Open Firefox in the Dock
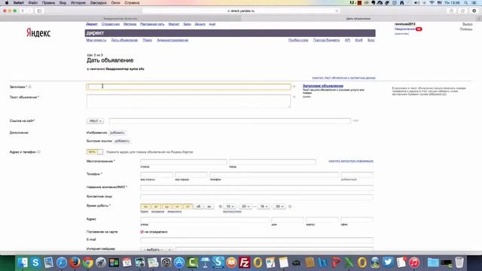The height and width of the screenshot is (271, 482). 75,263
